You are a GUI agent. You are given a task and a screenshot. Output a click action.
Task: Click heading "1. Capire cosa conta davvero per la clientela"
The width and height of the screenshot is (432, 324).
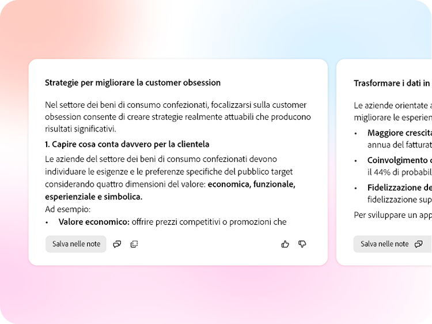[x=127, y=144]
